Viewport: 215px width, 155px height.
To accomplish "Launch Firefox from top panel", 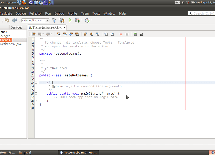I will click(24, 2).
